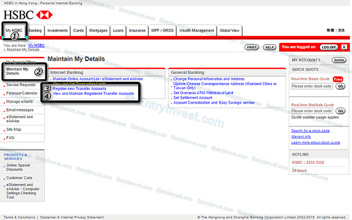Log off using the LOG OFF button
The image size is (352, 220).
[329, 47]
